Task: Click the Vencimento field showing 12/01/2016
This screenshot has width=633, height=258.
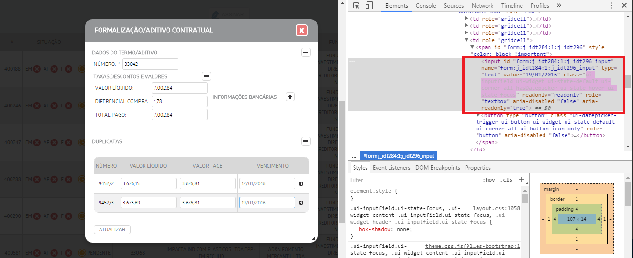Action: click(x=267, y=183)
